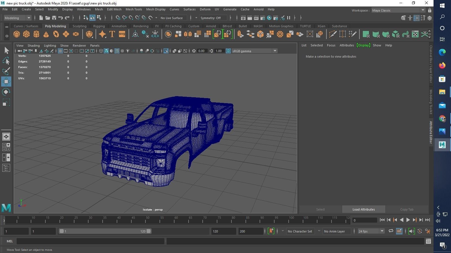The height and width of the screenshot is (253, 451).
Task: Click the Copy Tab button
Action: tap(407, 209)
